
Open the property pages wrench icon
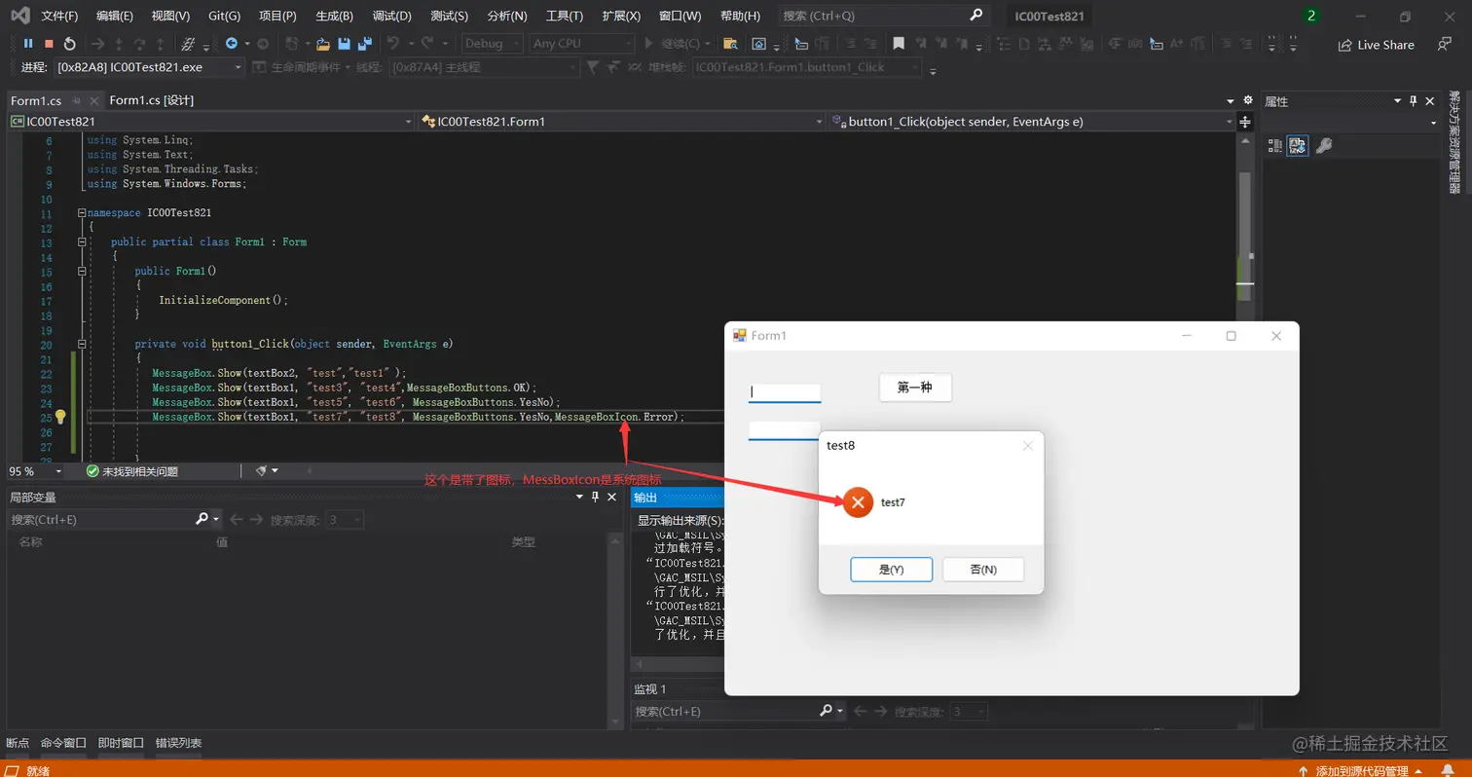tap(1323, 145)
